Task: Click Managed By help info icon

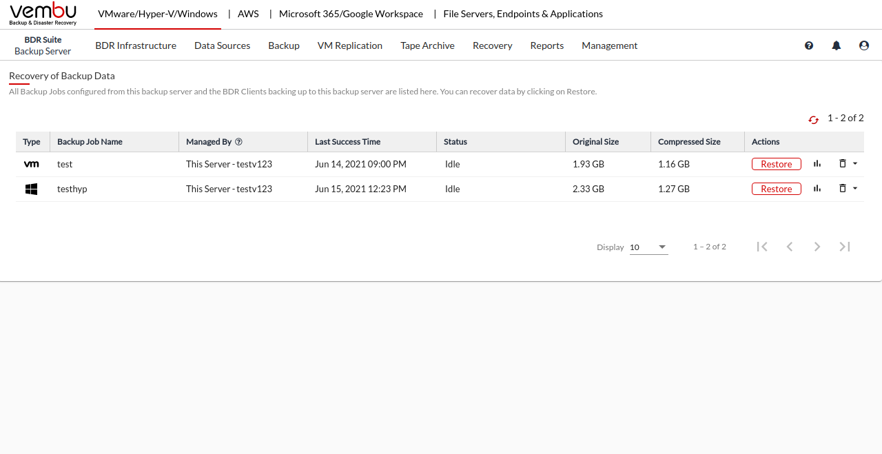Action: (x=239, y=142)
